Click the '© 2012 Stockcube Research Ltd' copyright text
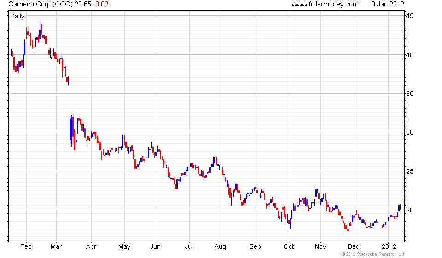Viewport: 442px width, 258px height. 372,254
